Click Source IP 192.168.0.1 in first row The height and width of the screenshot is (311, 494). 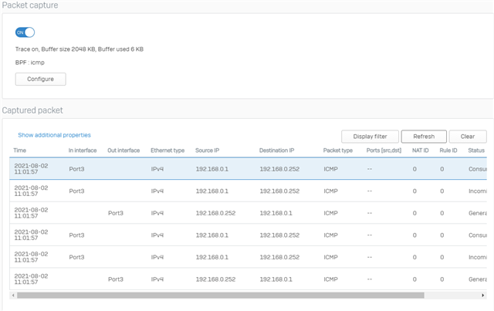click(x=212, y=169)
